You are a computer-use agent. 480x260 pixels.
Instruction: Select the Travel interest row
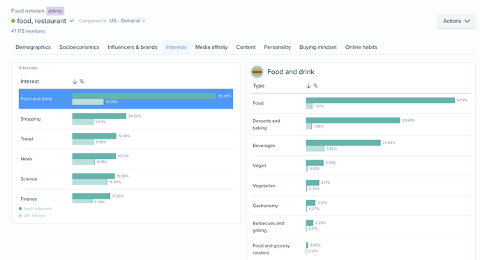(x=126, y=139)
